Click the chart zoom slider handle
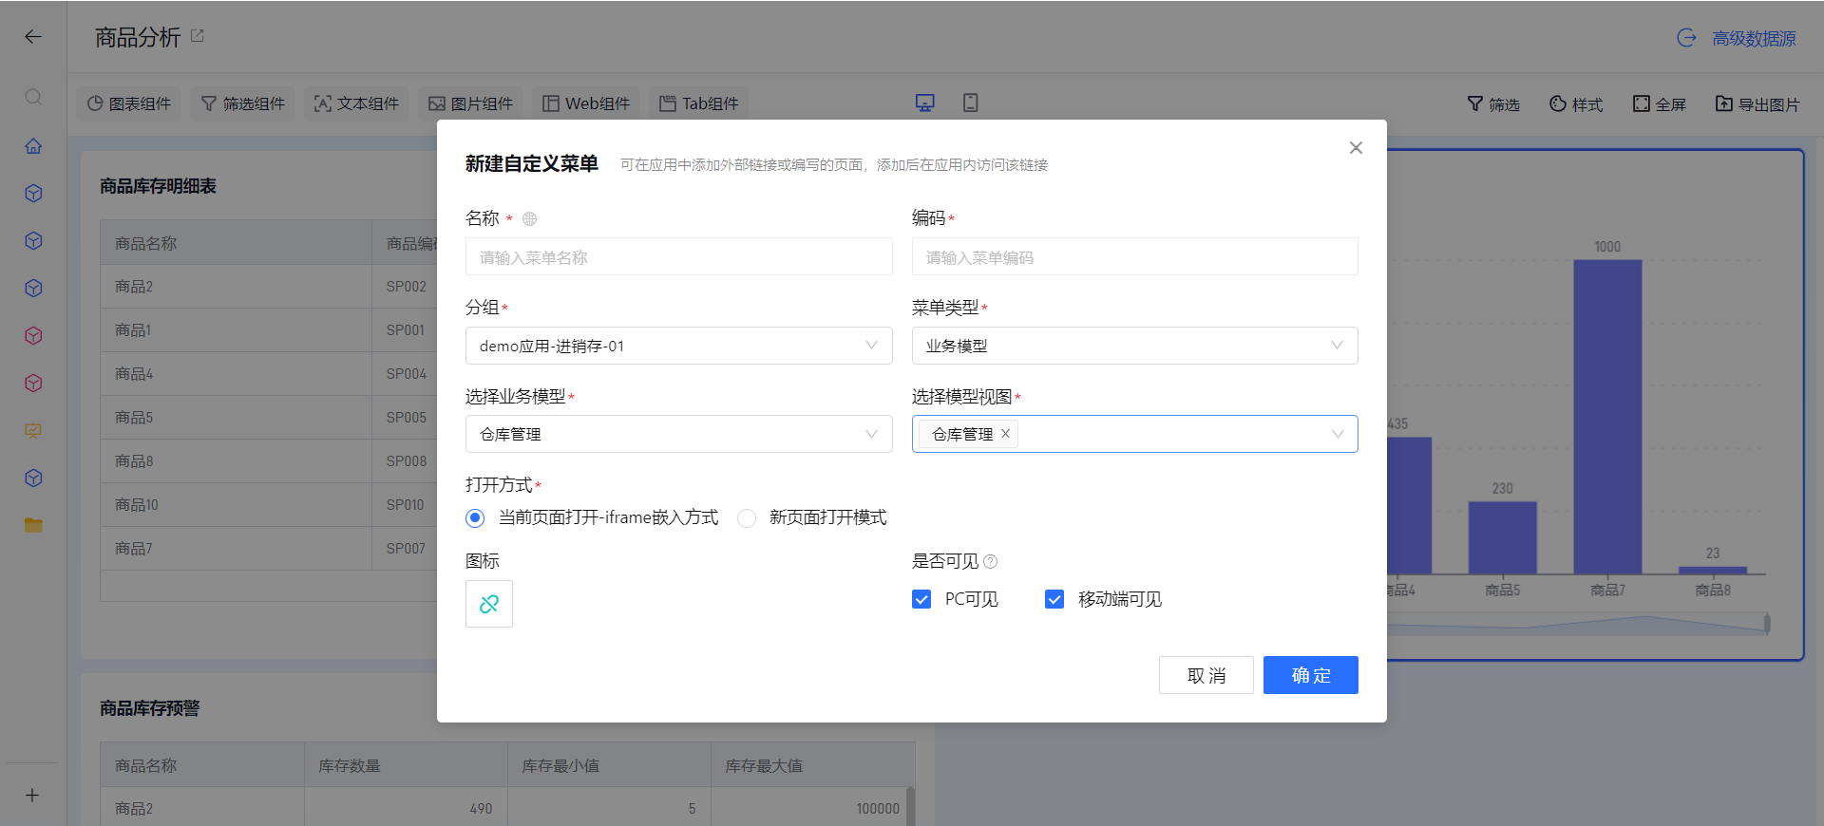 [1767, 623]
